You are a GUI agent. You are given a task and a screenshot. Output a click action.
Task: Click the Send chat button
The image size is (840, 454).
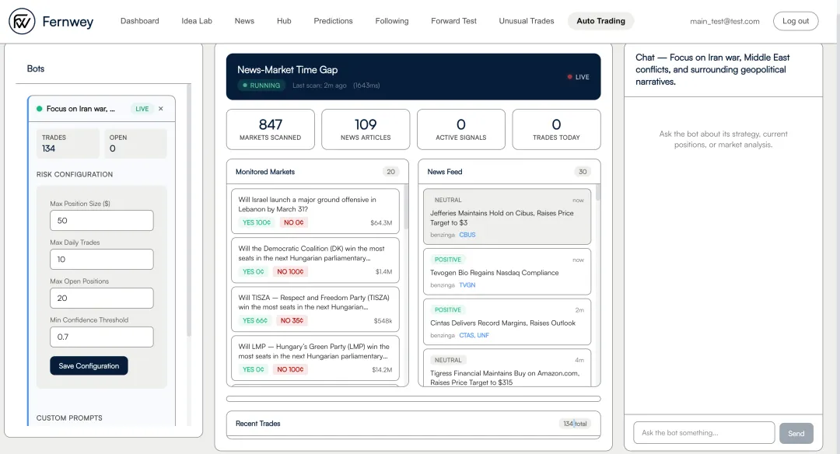[x=796, y=433]
